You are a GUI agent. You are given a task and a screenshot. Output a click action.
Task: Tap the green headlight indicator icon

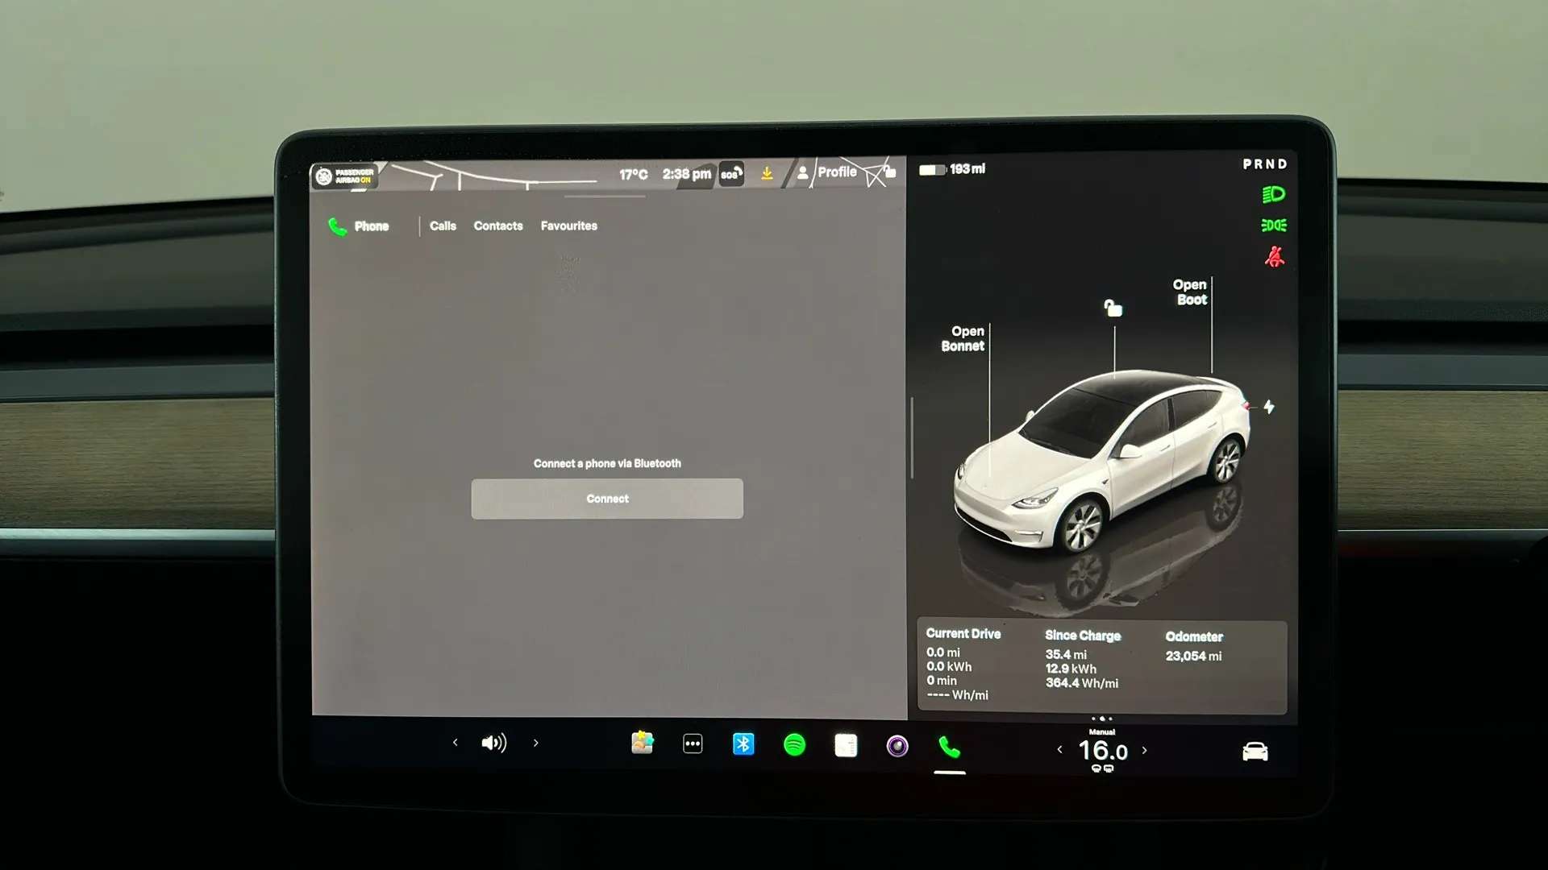point(1273,194)
